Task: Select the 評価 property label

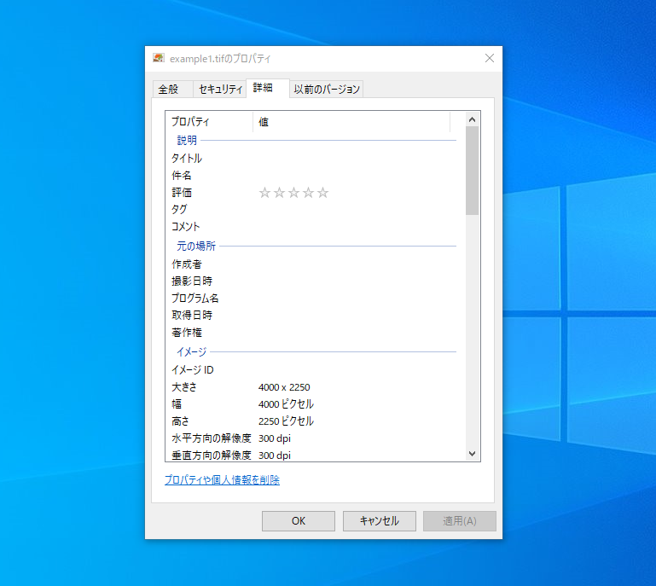Action: tap(182, 193)
